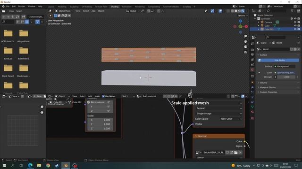Open the Repeat extension dropdown
Image resolution: width=302 pixels, height=169 pixels.
[x=218, y=108]
